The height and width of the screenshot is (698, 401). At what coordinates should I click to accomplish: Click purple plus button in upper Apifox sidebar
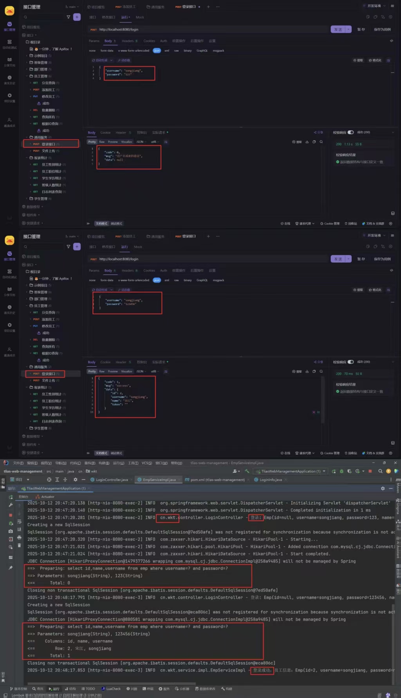coord(77,17)
